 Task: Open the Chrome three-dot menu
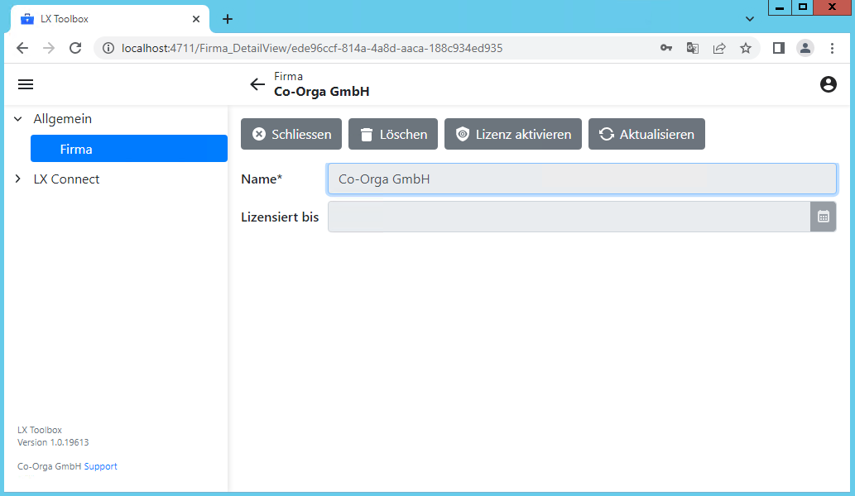click(x=832, y=48)
